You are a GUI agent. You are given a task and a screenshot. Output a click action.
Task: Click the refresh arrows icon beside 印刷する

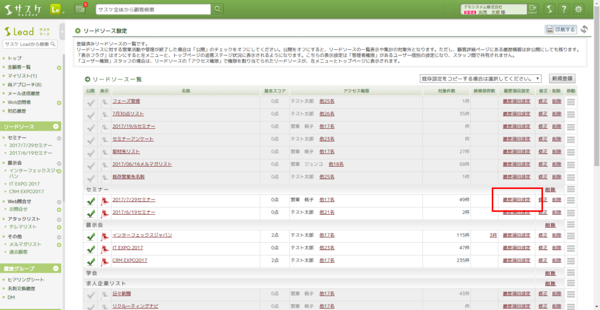point(584,29)
